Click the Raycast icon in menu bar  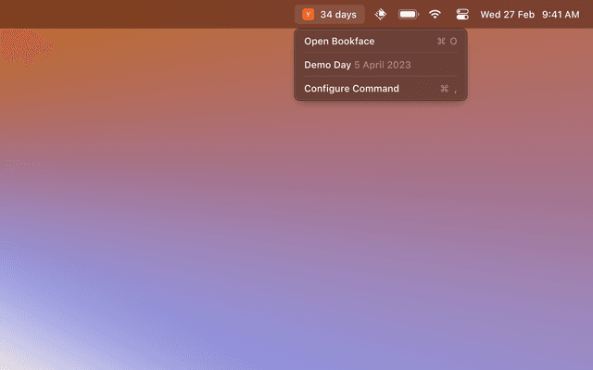(381, 14)
